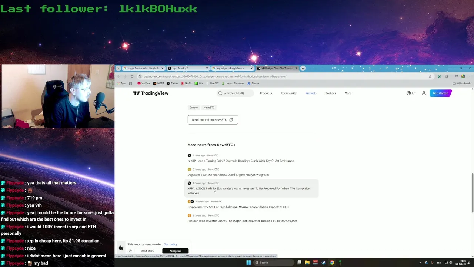Click the Crypto tag
This screenshot has width=474, height=267.
point(194,108)
